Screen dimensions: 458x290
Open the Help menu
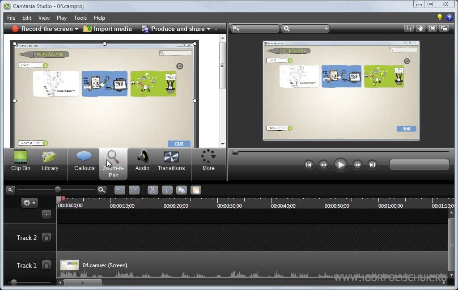[x=99, y=18]
